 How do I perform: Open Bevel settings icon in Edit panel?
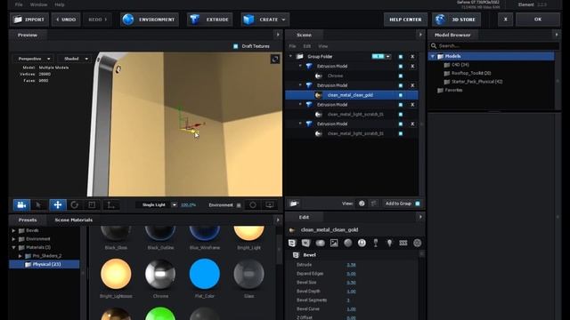[x=292, y=243]
